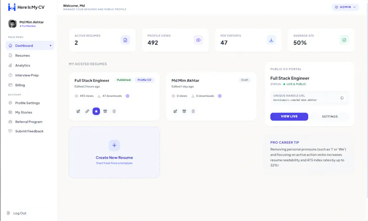Open Analytics in the sidebar
This screenshot has width=368, height=221.
pos(23,65)
